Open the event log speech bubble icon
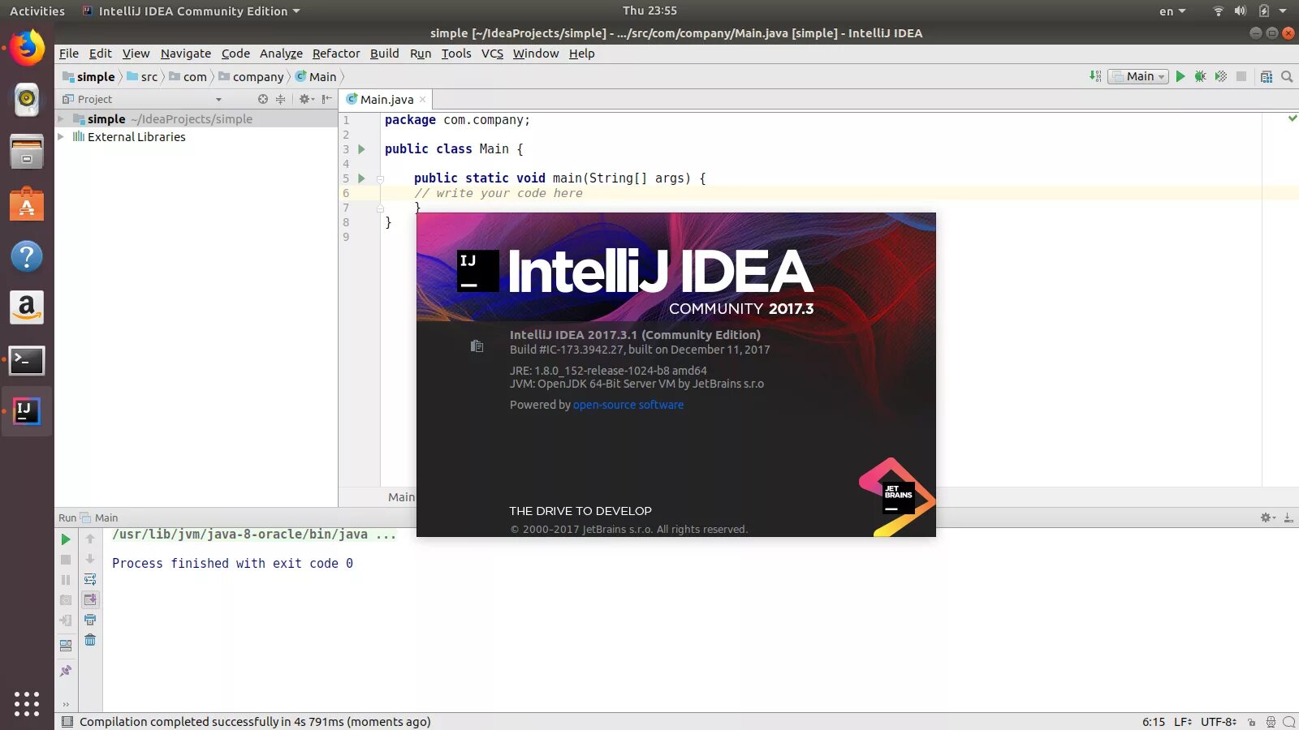This screenshot has width=1299, height=730. [x=1288, y=722]
